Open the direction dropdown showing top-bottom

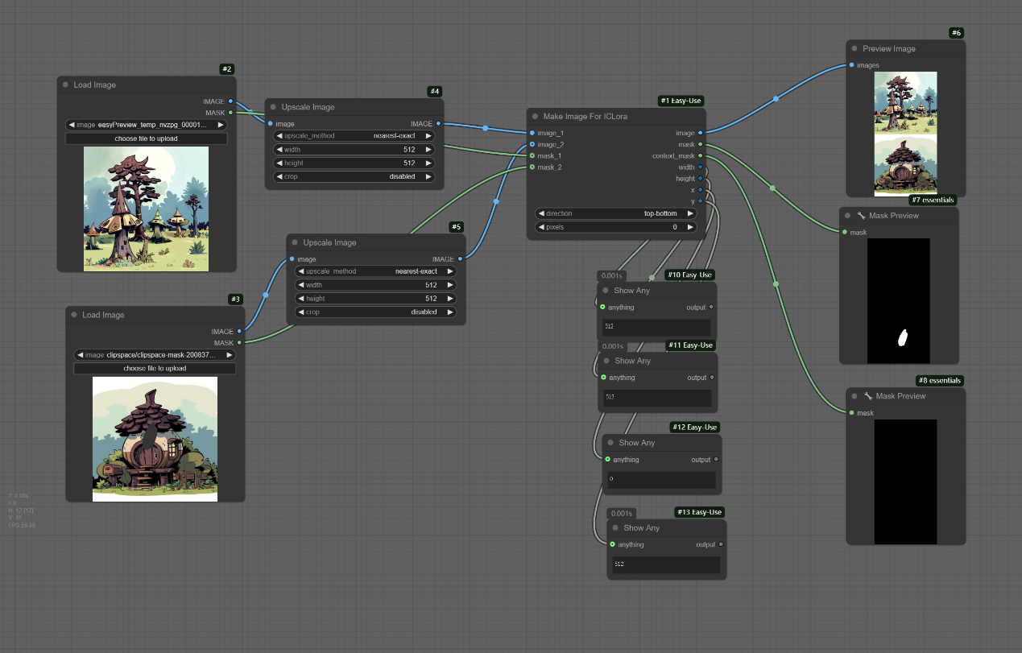tap(616, 213)
